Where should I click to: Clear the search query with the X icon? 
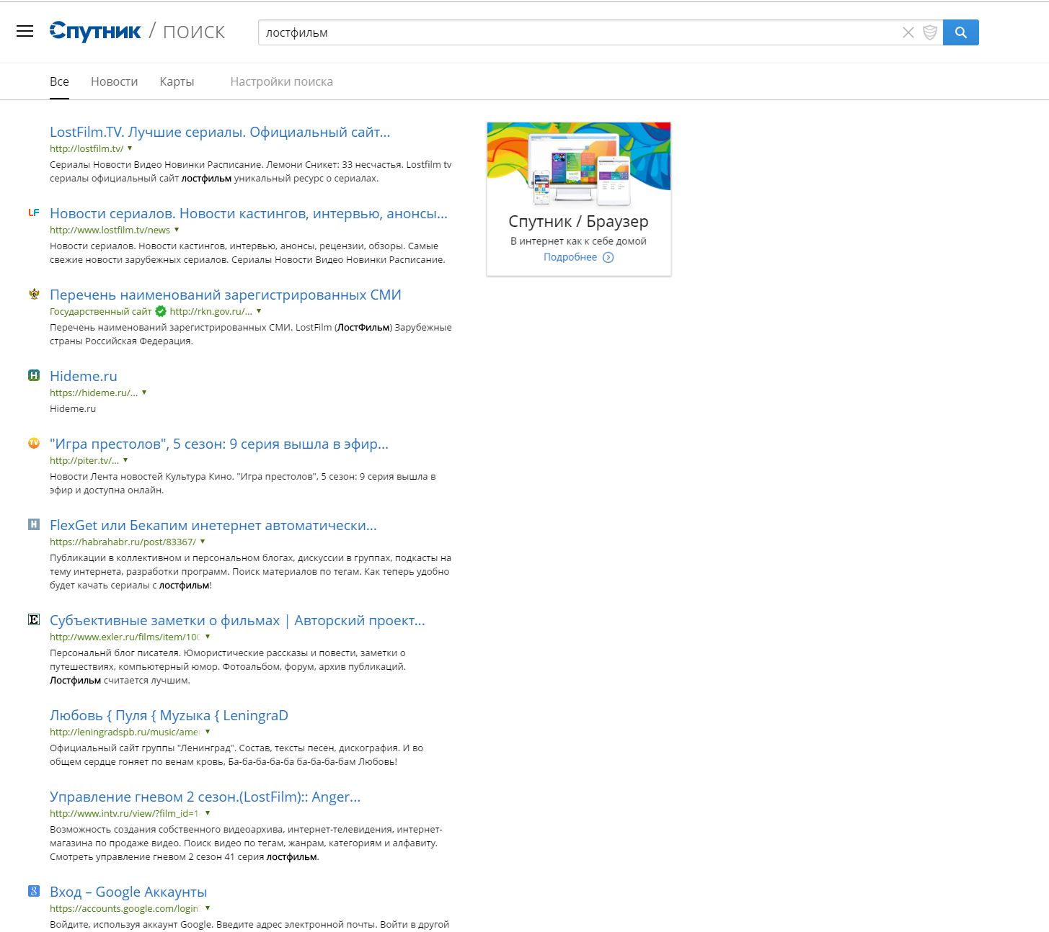pyautogui.click(x=908, y=32)
